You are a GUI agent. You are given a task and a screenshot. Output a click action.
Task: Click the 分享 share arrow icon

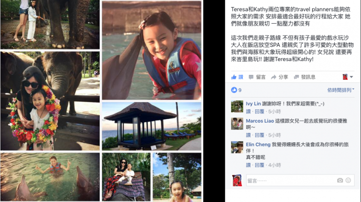tap(273, 77)
